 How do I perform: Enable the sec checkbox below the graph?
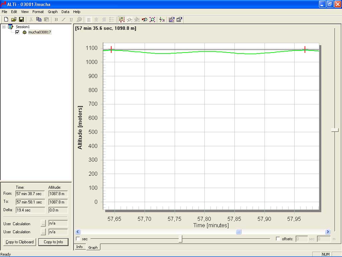[x=78, y=239]
